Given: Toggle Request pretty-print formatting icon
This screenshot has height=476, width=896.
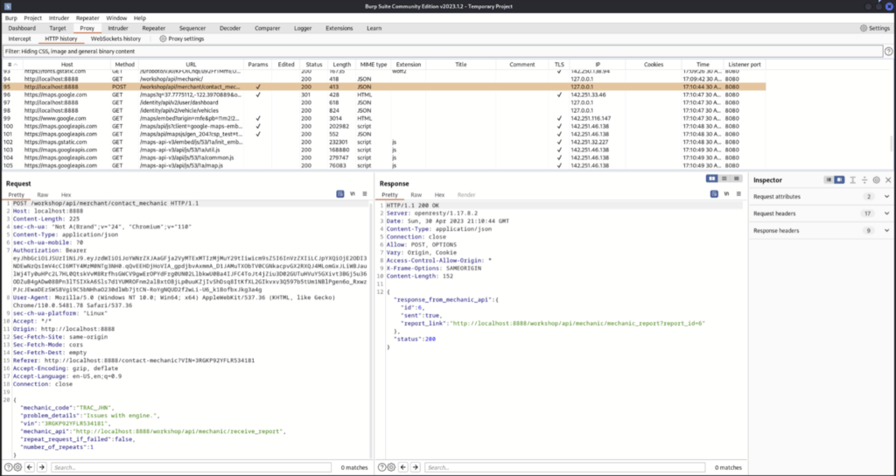Looking at the screenshot, I should (x=339, y=193).
